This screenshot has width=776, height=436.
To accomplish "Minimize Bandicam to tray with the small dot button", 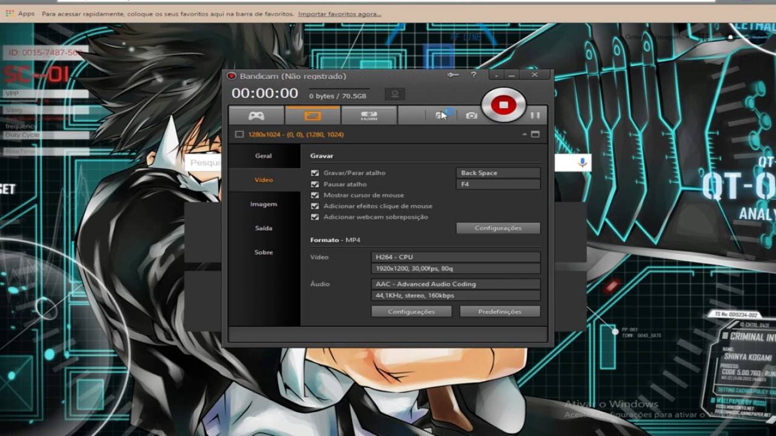I will click(497, 76).
